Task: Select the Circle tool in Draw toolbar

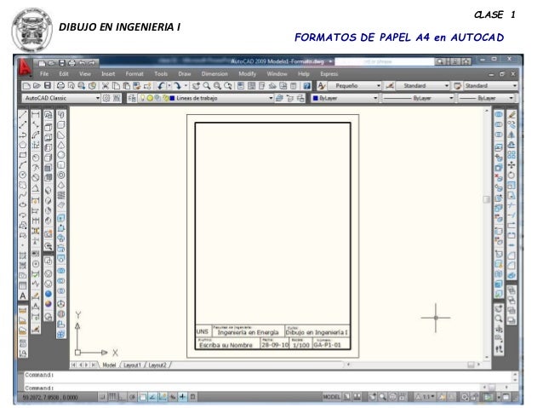Action: pos(23,175)
